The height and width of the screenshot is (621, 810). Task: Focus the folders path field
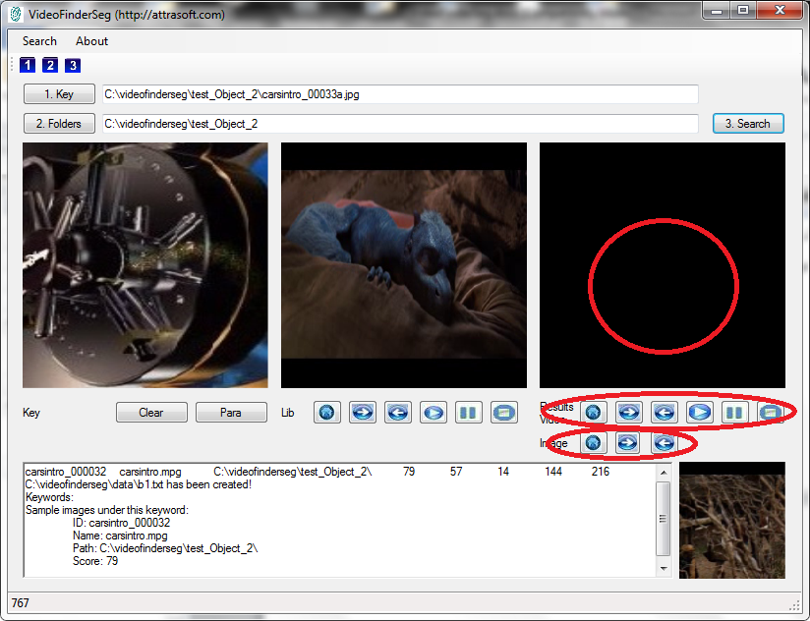[400, 124]
